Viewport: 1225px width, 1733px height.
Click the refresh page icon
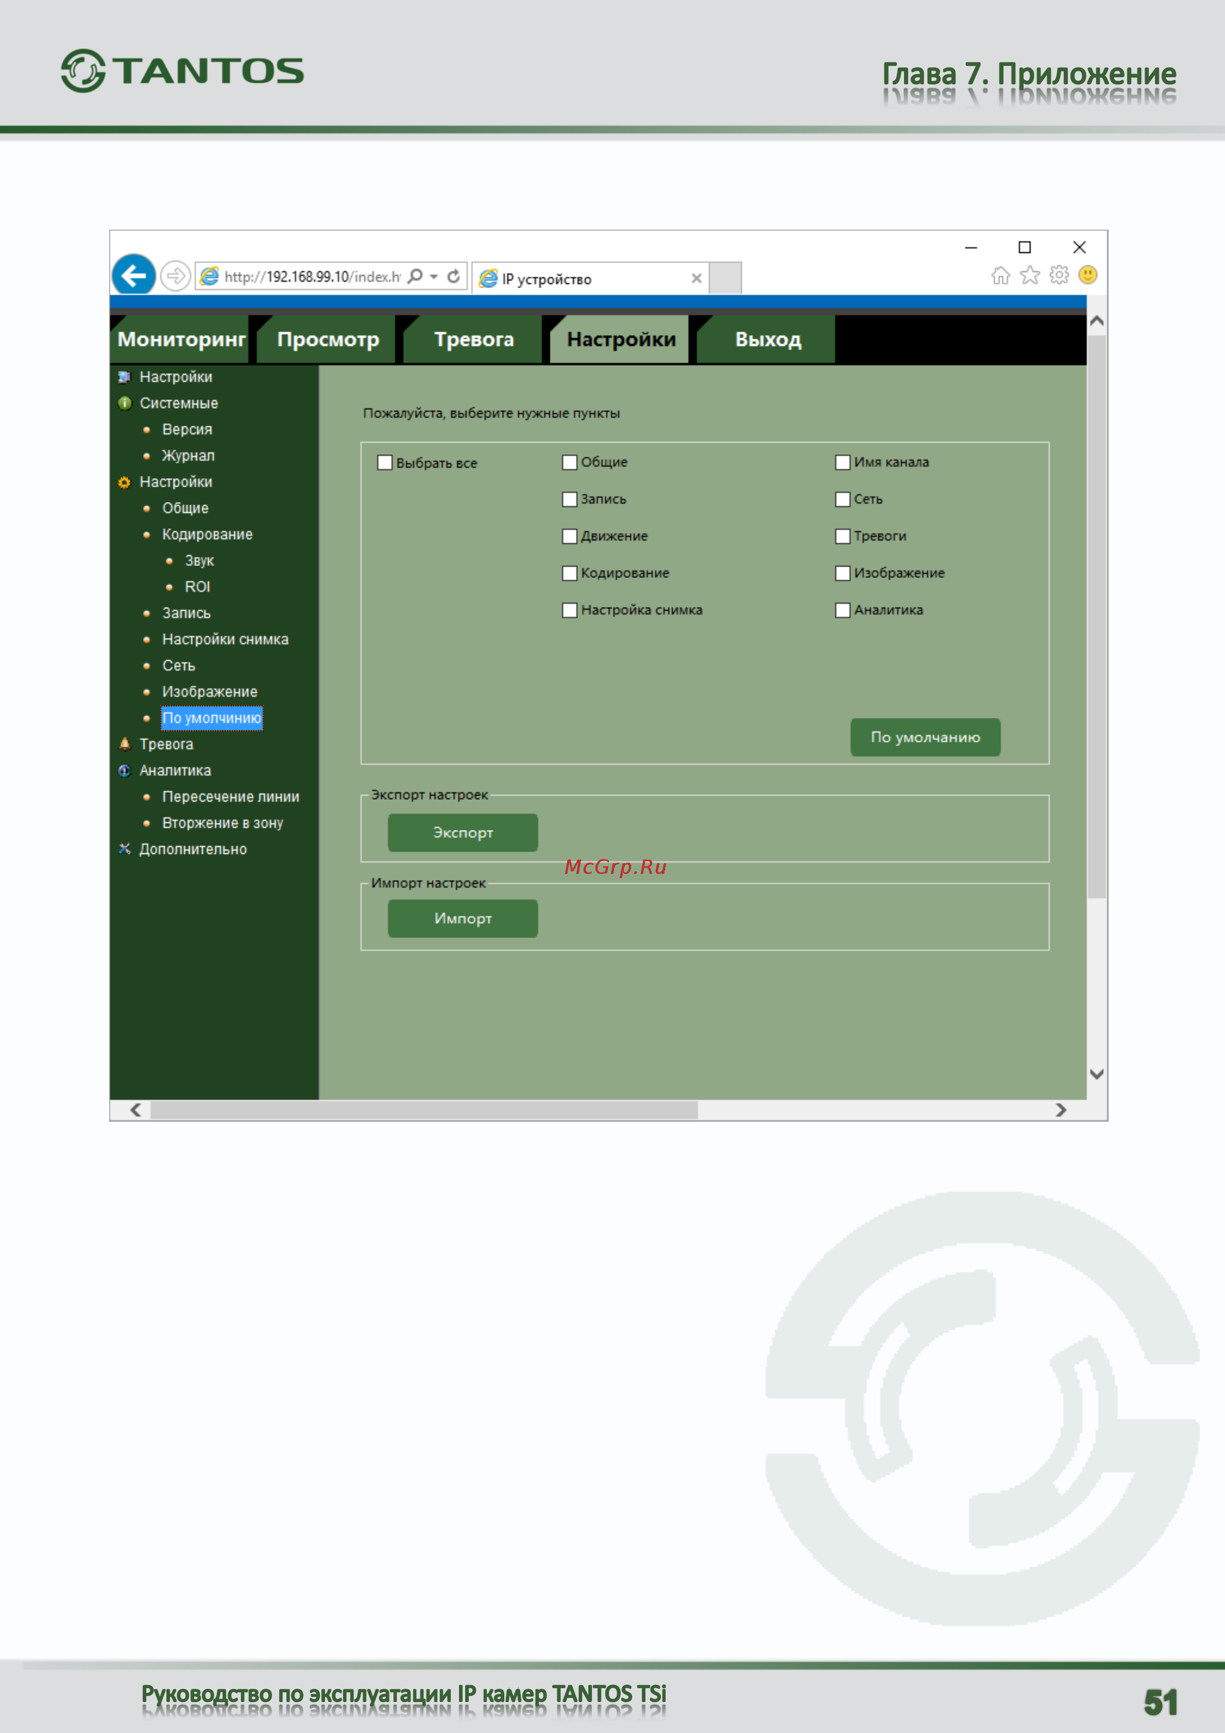pos(454,276)
